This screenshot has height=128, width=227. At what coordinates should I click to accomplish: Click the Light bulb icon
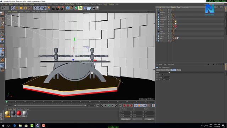pos(98,8)
